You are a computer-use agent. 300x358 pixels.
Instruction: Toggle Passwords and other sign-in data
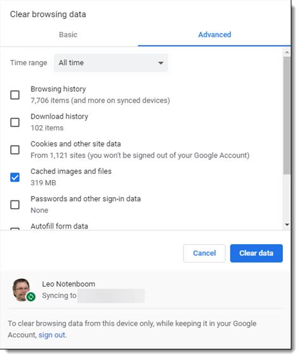[x=15, y=204]
